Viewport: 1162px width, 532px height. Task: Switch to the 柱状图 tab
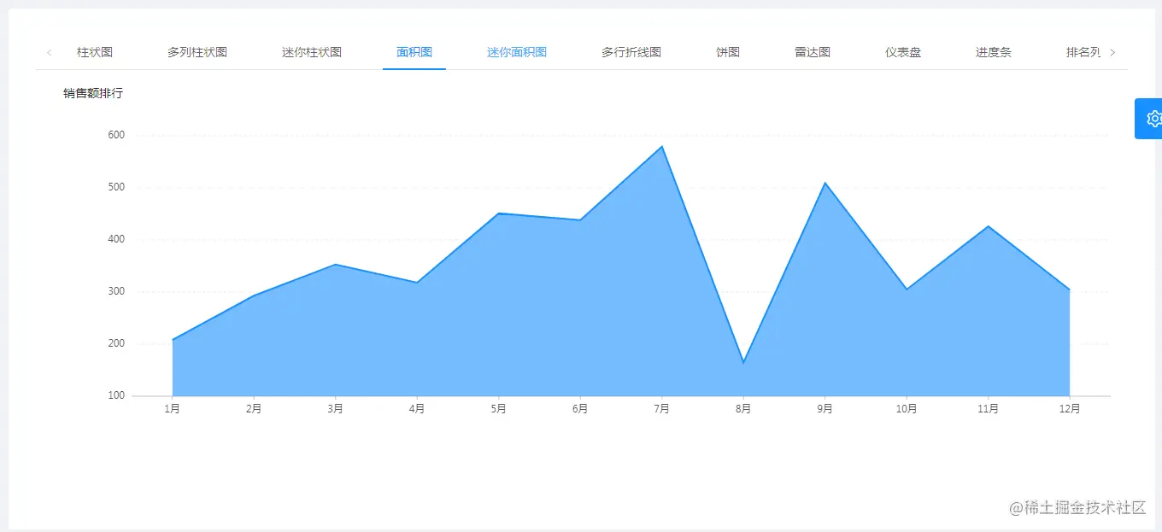point(94,52)
